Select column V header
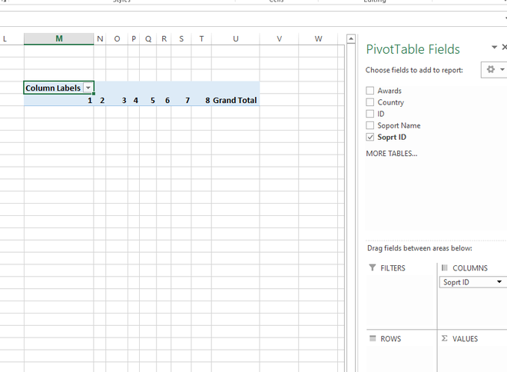This screenshot has height=372, width=507. coord(280,39)
